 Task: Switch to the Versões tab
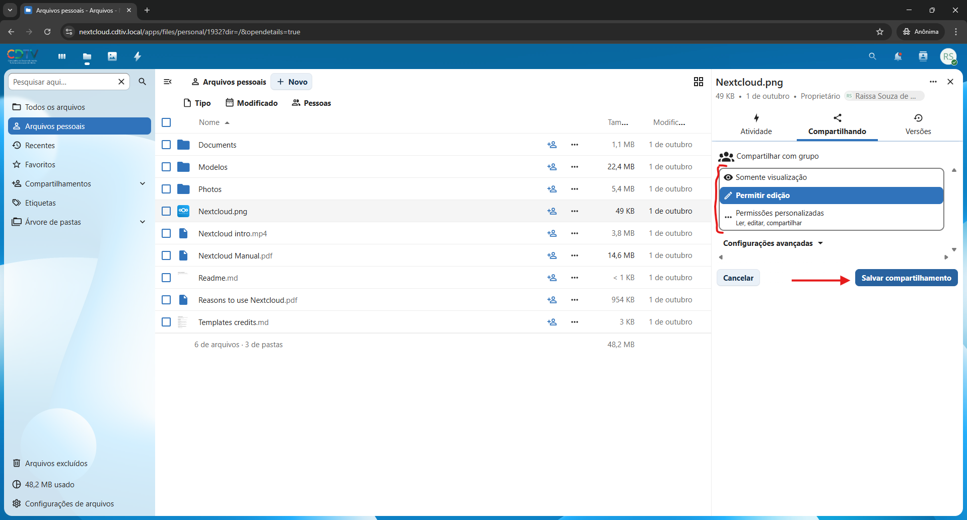pyautogui.click(x=918, y=124)
